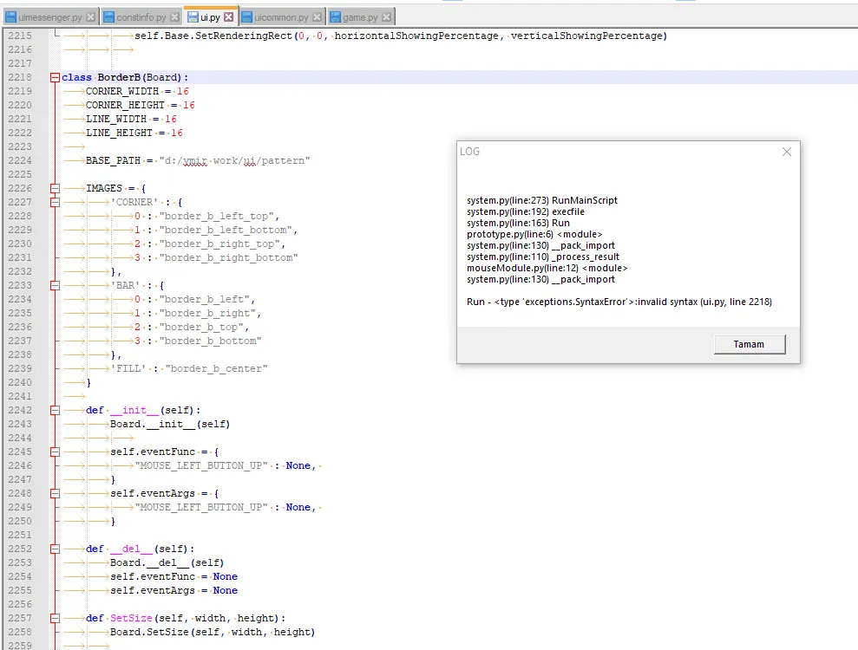
Task: Click 'system.py(line:192) execfile' log entry
Action: pos(526,211)
